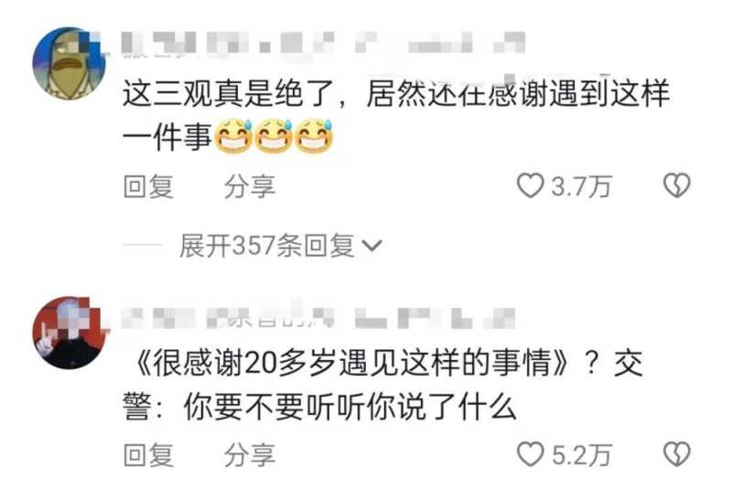Dislike the comment about 三观真是绝了
The image size is (732, 488).
click(x=677, y=186)
